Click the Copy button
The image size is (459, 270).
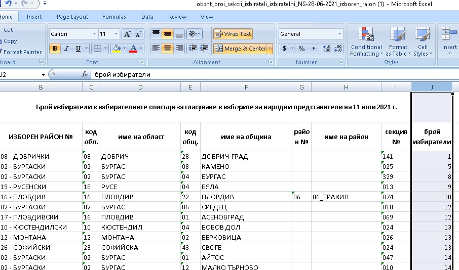click(10, 41)
